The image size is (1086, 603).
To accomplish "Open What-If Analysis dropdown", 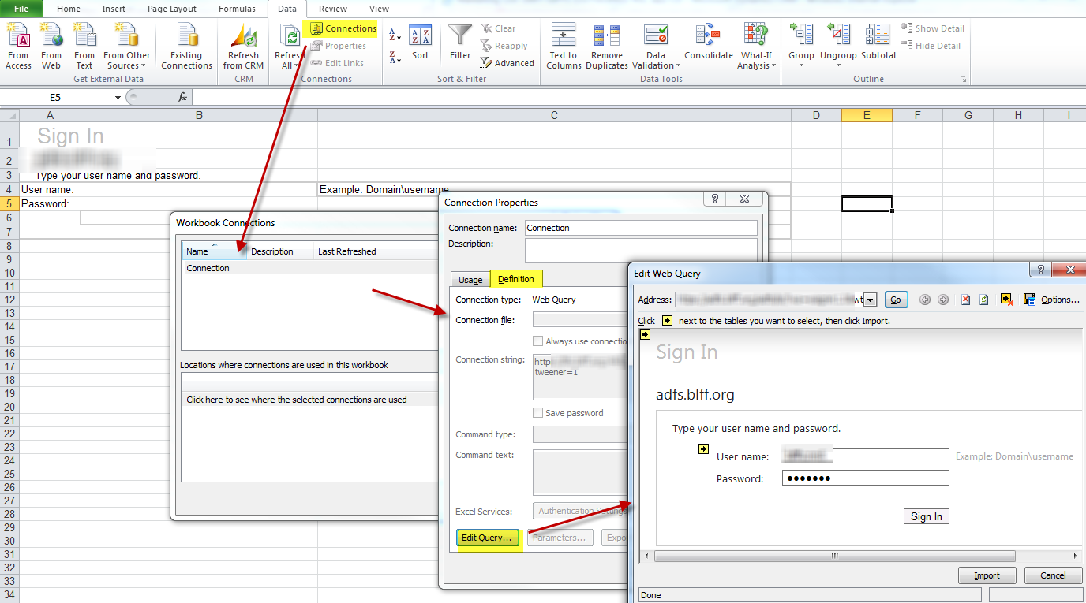I will tap(755, 61).
